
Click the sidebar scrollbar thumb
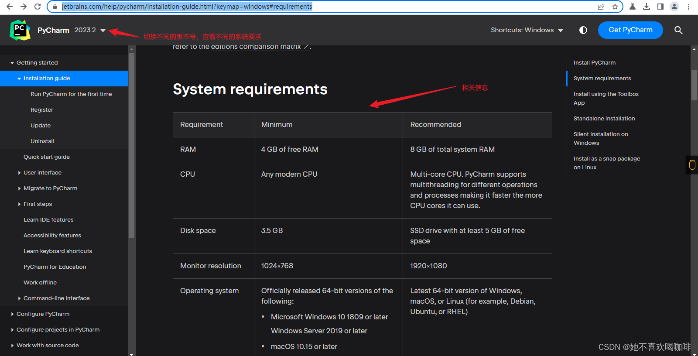[x=131, y=145]
